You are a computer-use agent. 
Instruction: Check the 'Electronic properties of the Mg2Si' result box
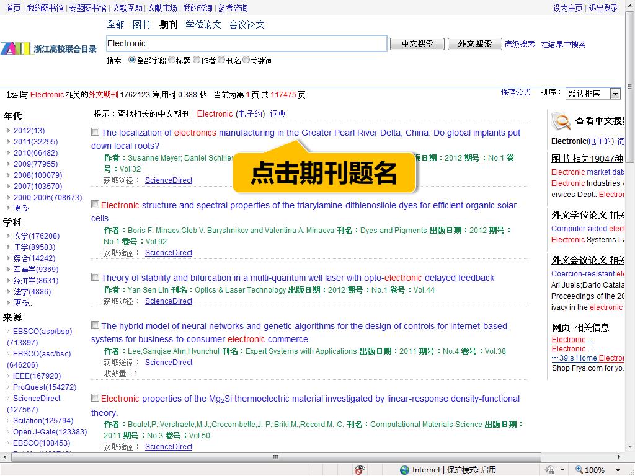95,398
